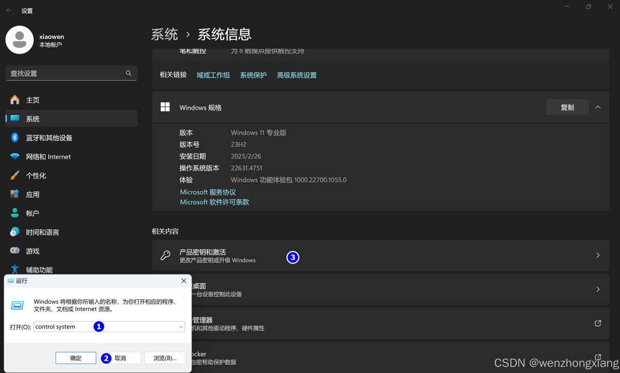Open Microsoft 服务协议 link
The image size is (620, 373).
click(208, 192)
